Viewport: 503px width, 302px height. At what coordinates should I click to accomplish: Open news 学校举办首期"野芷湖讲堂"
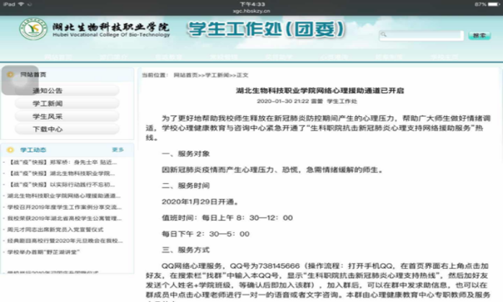[43, 252]
